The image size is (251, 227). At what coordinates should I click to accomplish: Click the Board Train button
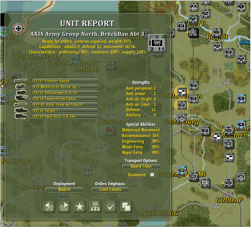pos(141,166)
